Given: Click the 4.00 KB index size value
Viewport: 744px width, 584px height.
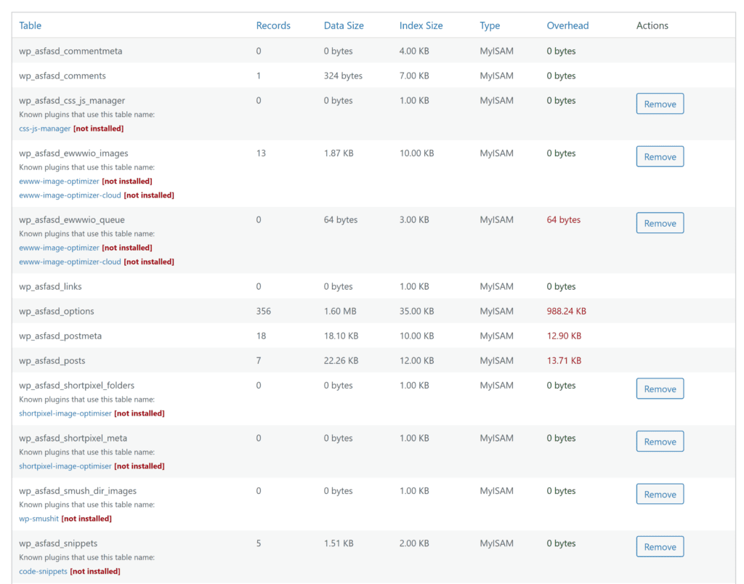Looking at the screenshot, I should point(413,52).
